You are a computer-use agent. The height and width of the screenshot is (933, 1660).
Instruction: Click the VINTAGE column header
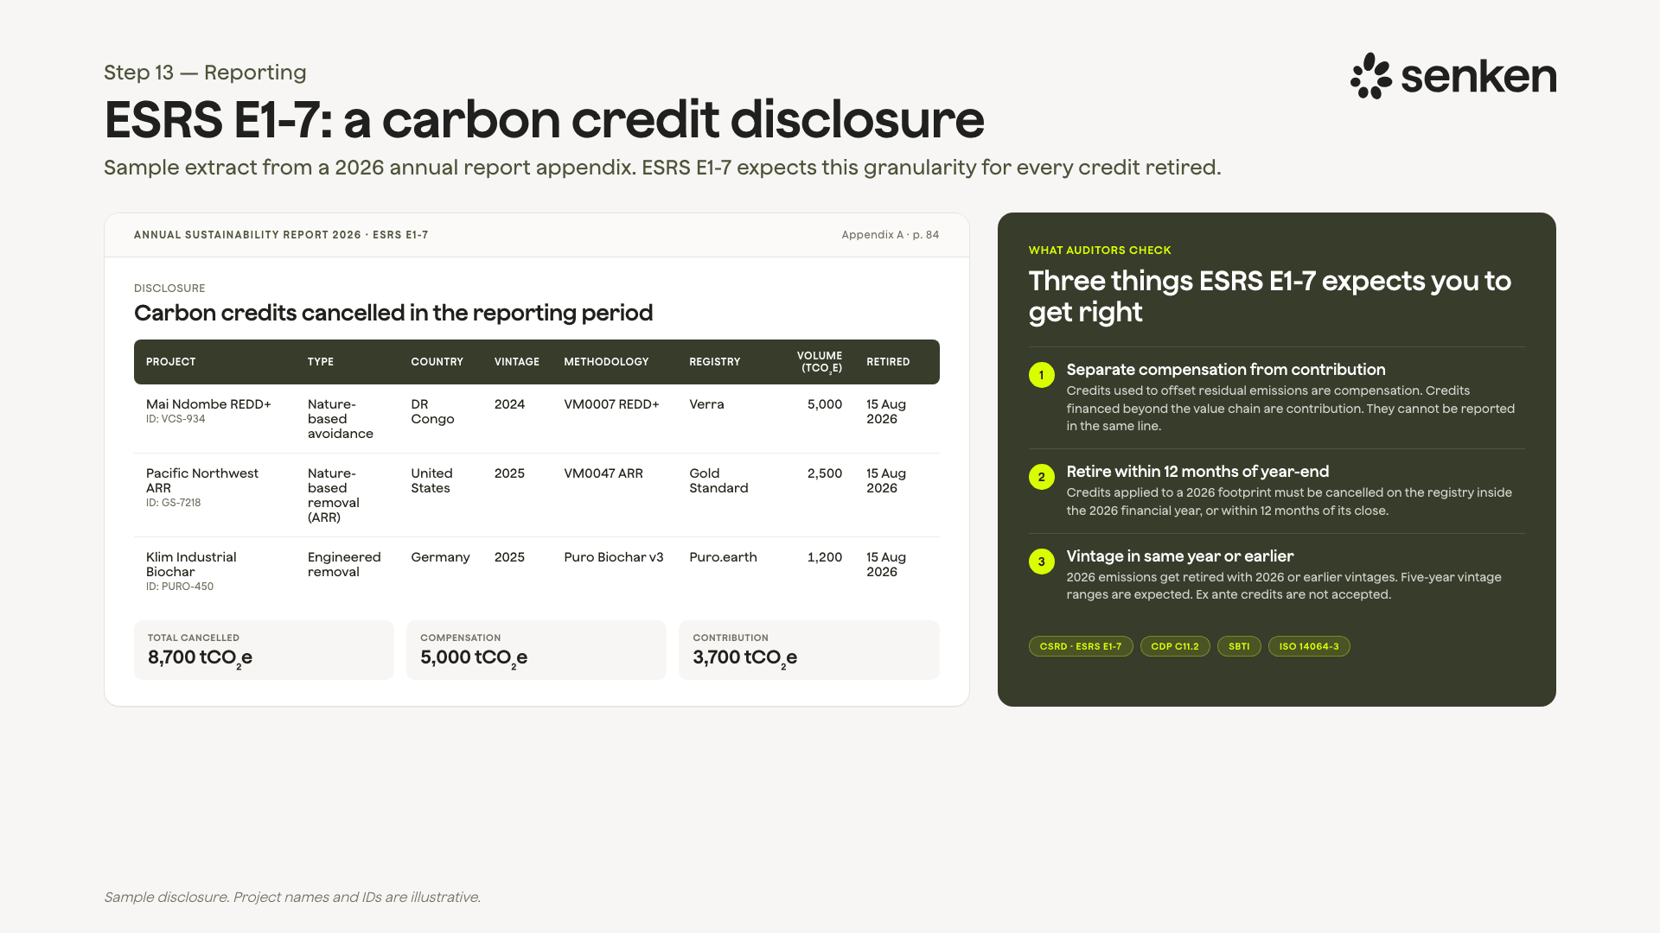517,362
